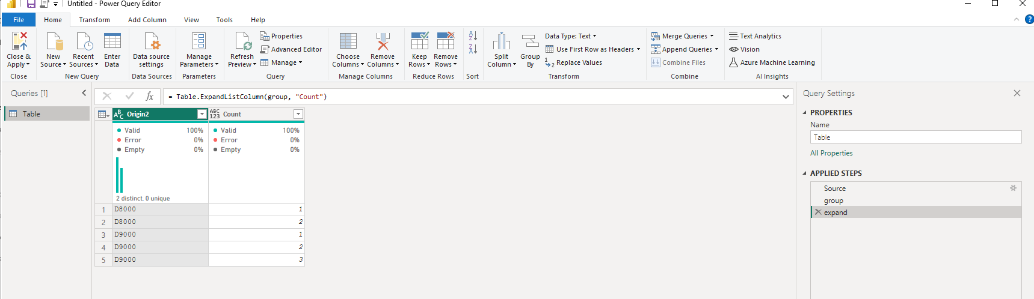Click Count value 3 in row 5
Viewport: 1034px width, 299px height.
pyautogui.click(x=257, y=260)
